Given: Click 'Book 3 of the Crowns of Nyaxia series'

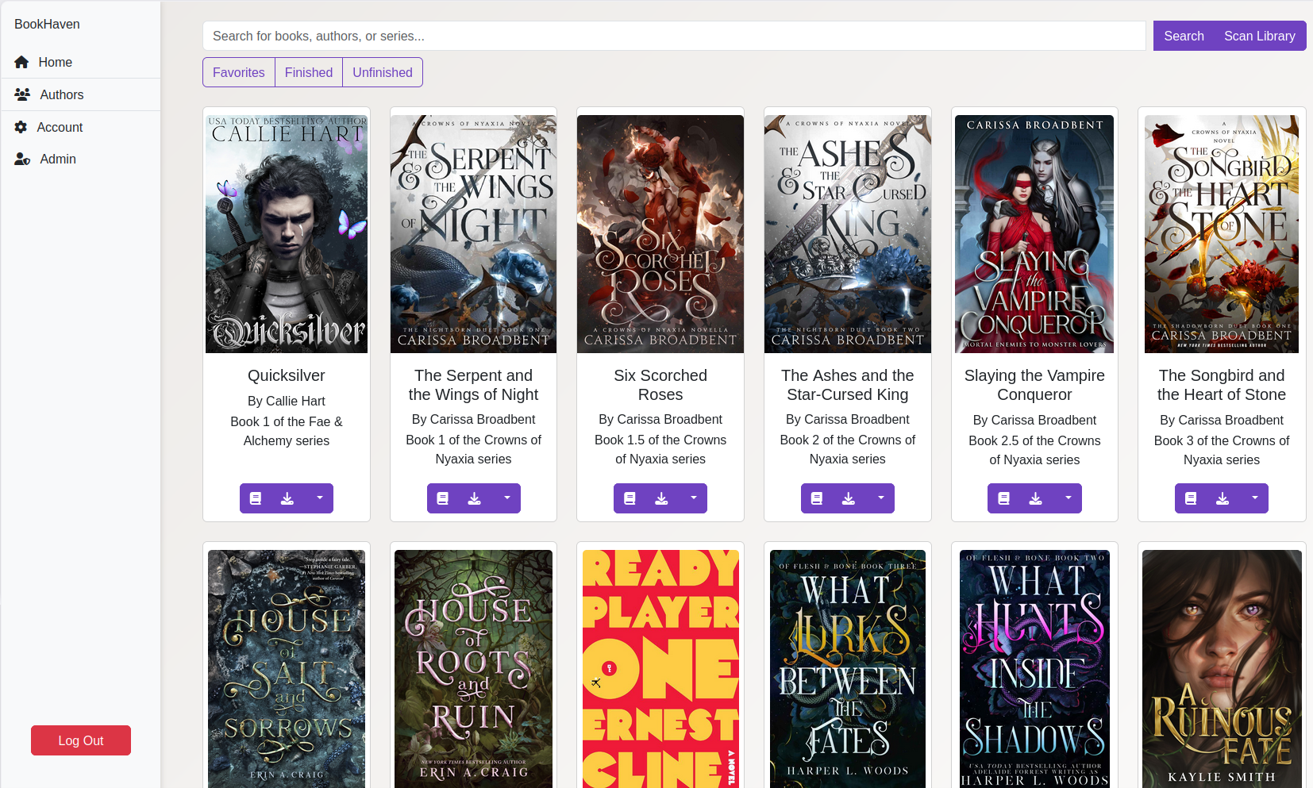Looking at the screenshot, I should [x=1222, y=450].
